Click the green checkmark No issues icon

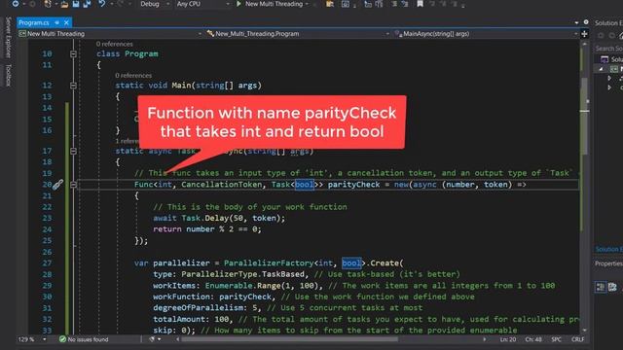tap(62, 339)
